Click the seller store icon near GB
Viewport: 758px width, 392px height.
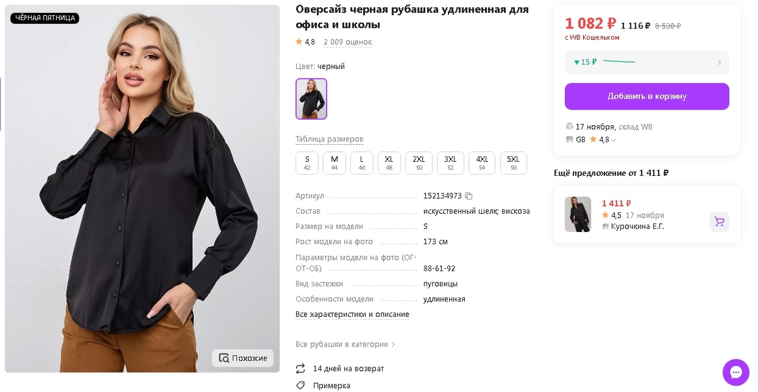pos(570,140)
